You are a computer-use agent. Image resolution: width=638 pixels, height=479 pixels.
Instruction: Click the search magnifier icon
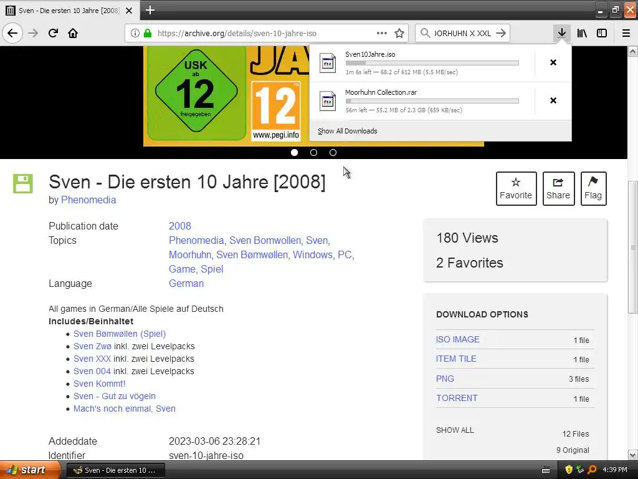pos(425,33)
